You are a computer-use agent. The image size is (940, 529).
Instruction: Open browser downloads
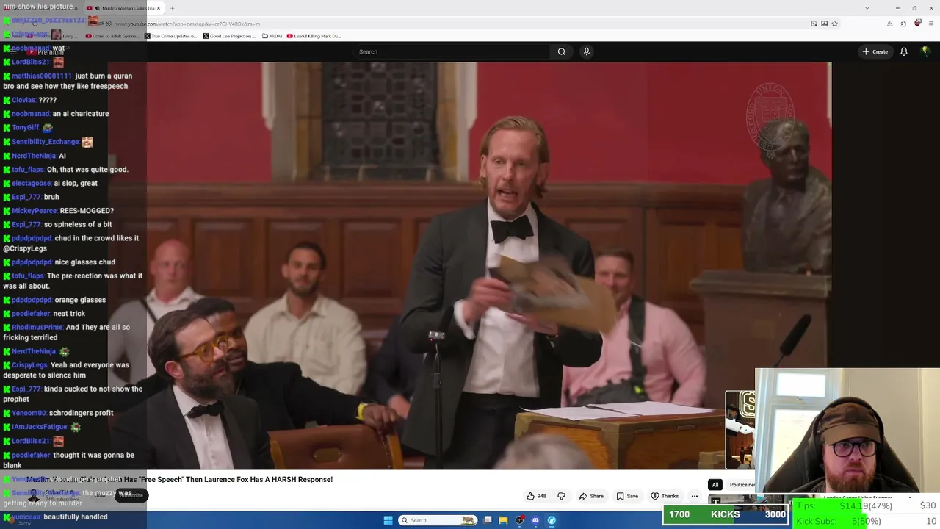point(889,24)
